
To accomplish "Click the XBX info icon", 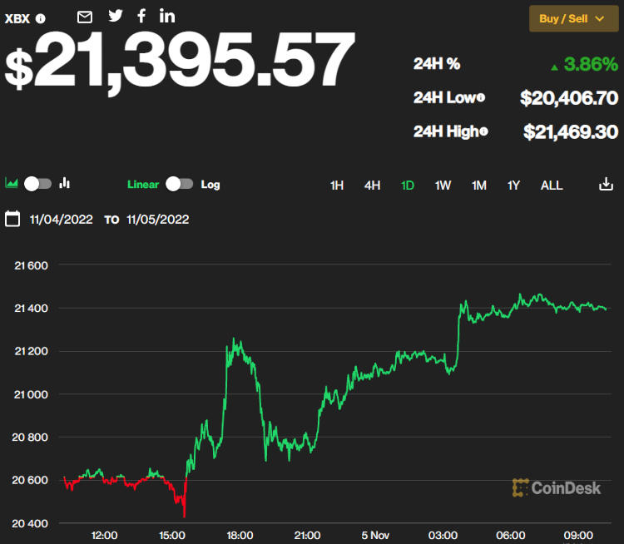I will point(41,18).
